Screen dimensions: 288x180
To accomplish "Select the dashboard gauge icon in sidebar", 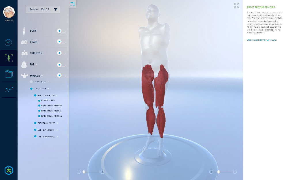I will pyautogui.click(x=9, y=43).
